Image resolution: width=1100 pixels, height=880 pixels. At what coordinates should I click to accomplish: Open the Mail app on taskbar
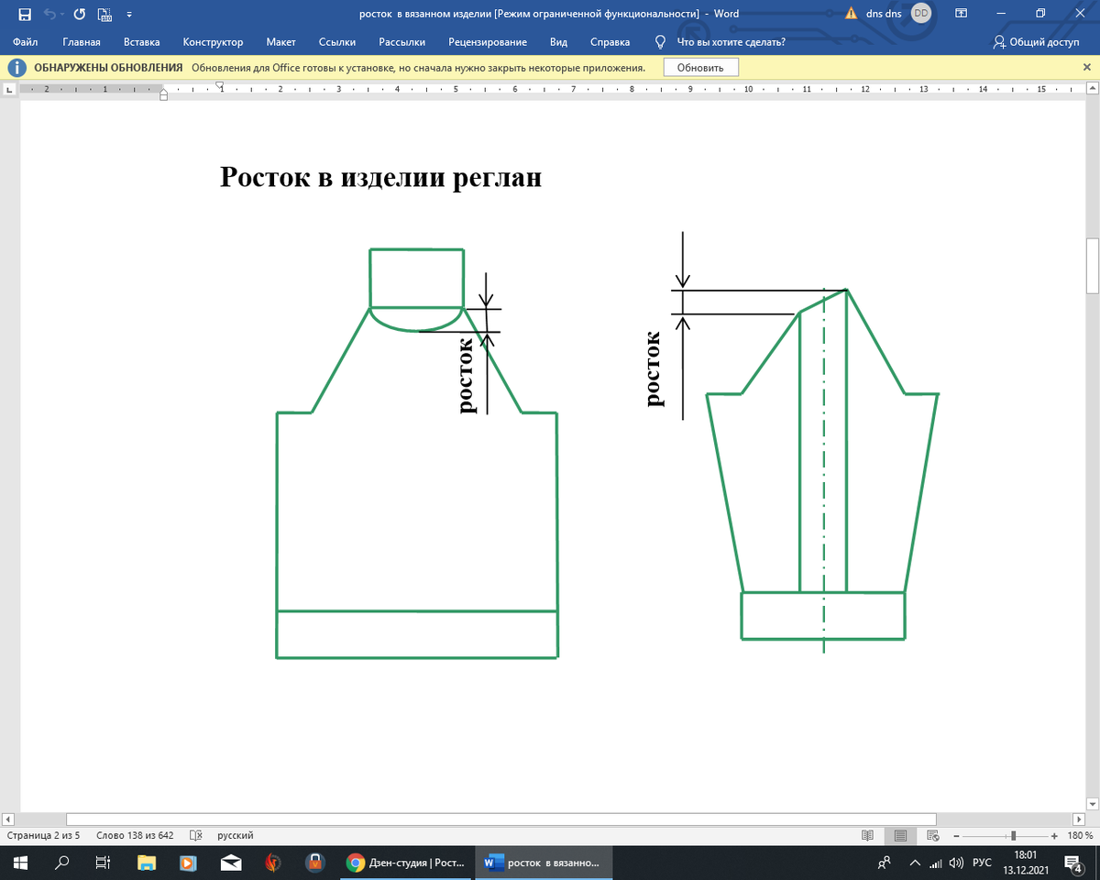tap(231, 863)
